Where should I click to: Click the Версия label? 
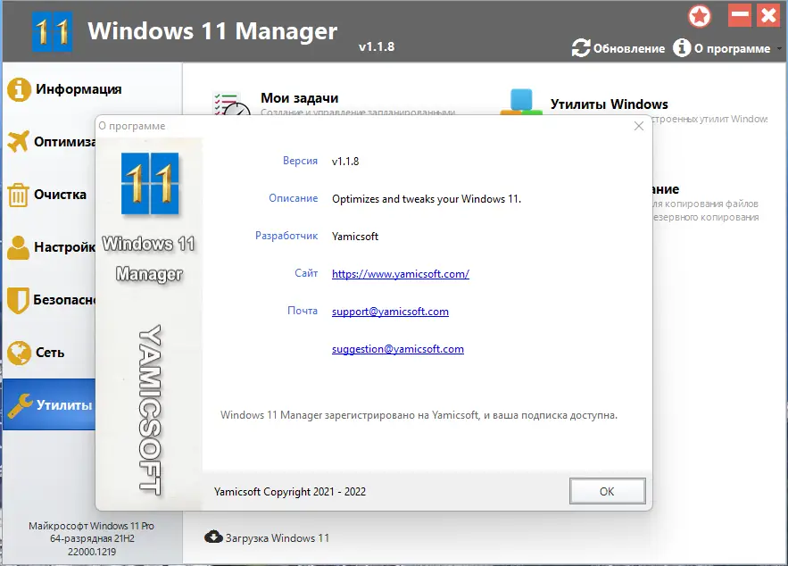pyautogui.click(x=300, y=161)
